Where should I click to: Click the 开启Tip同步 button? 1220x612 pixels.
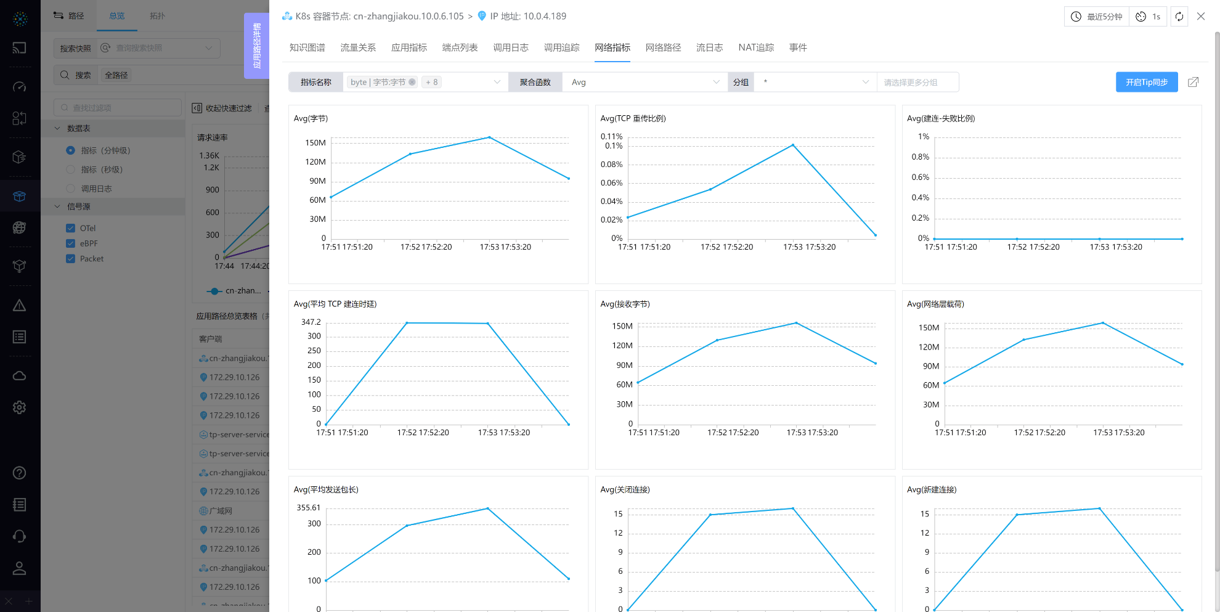1146,82
